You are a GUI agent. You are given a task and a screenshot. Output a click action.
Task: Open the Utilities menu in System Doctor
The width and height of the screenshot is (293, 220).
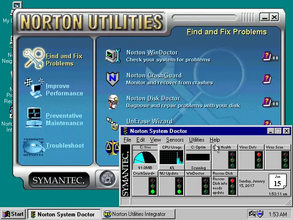(x=196, y=140)
